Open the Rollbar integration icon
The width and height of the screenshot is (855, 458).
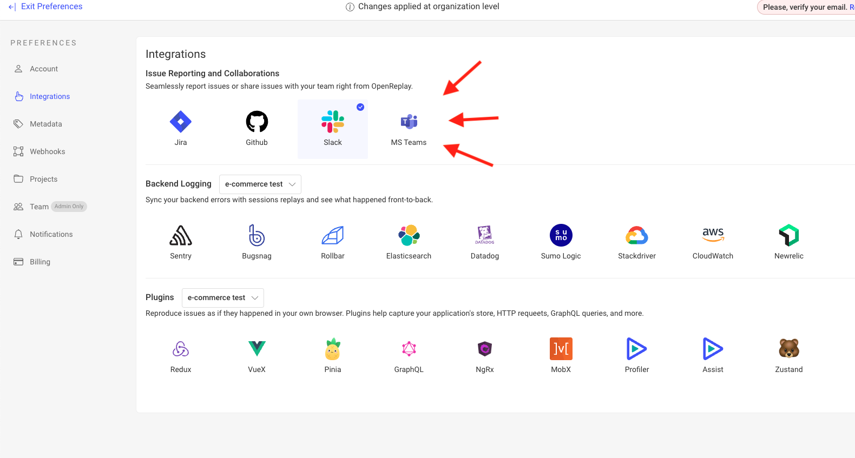tap(333, 235)
